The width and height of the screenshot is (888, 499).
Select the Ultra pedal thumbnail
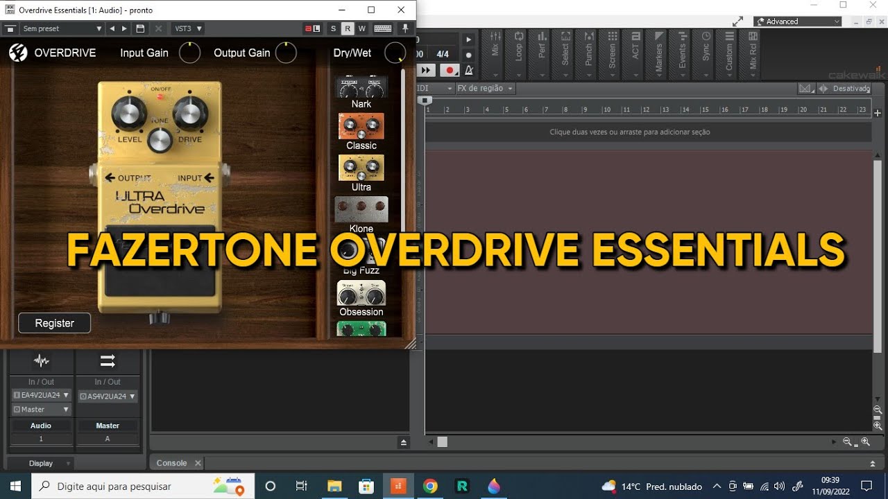coord(361,168)
